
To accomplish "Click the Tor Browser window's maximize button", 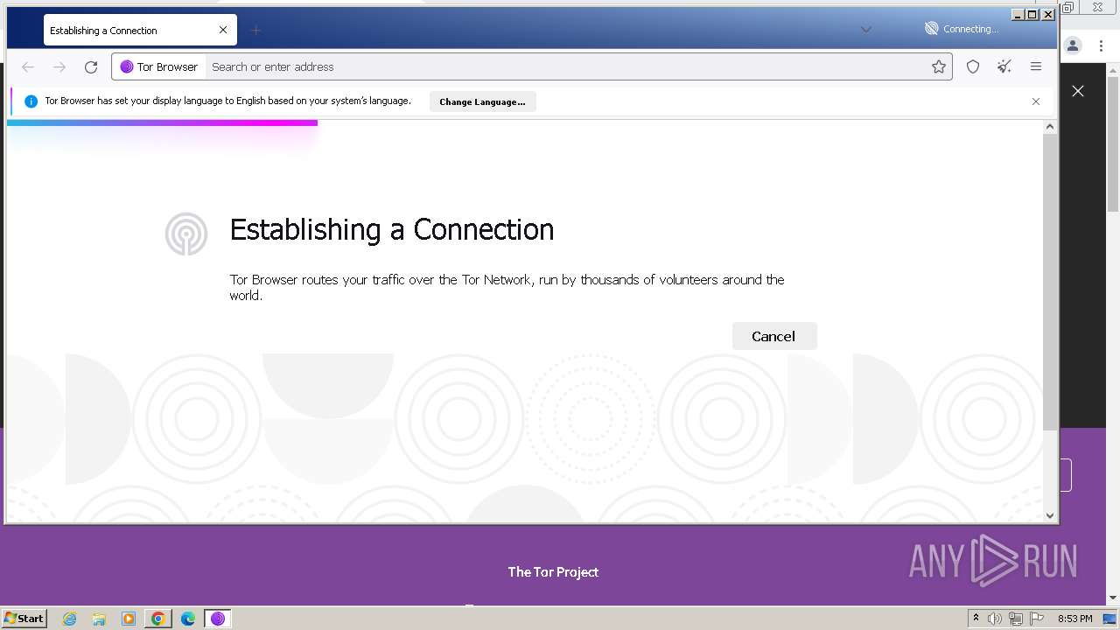I will (x=1032, y=14).
